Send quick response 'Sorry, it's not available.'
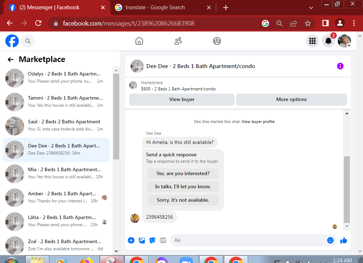This screenshot has height=263, width=363. [x=183, y=200]
